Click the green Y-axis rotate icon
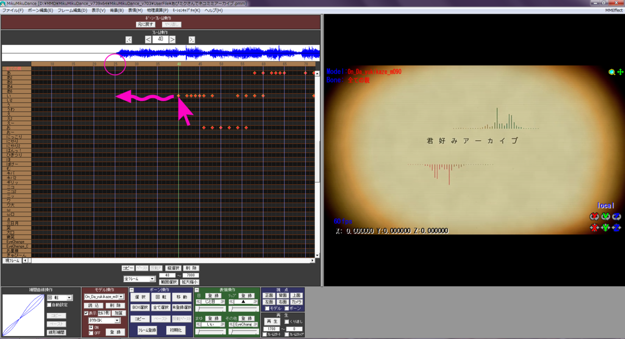Screen dimensions: 625x339 coord(605,217)
